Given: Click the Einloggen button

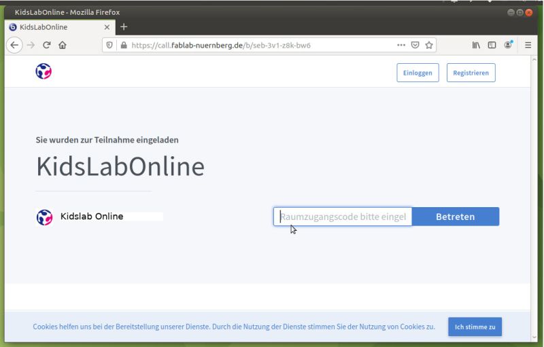Looking at the screenshot, I should [418, 73].
